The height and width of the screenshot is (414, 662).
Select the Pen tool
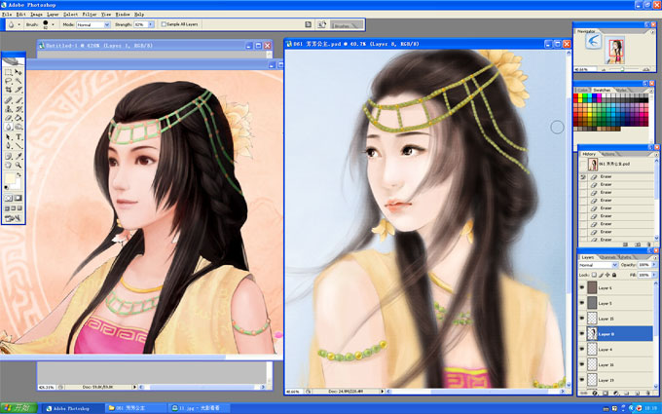click(x=8, y=145)
